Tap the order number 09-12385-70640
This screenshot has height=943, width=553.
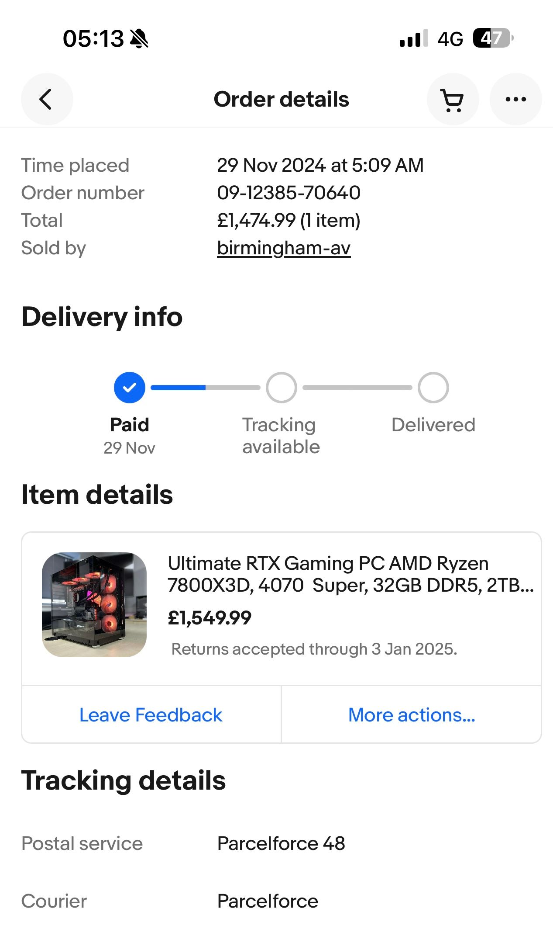click(289, 193)
